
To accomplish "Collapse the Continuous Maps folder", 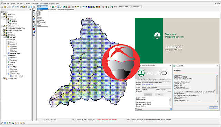I will coord(7,74).
